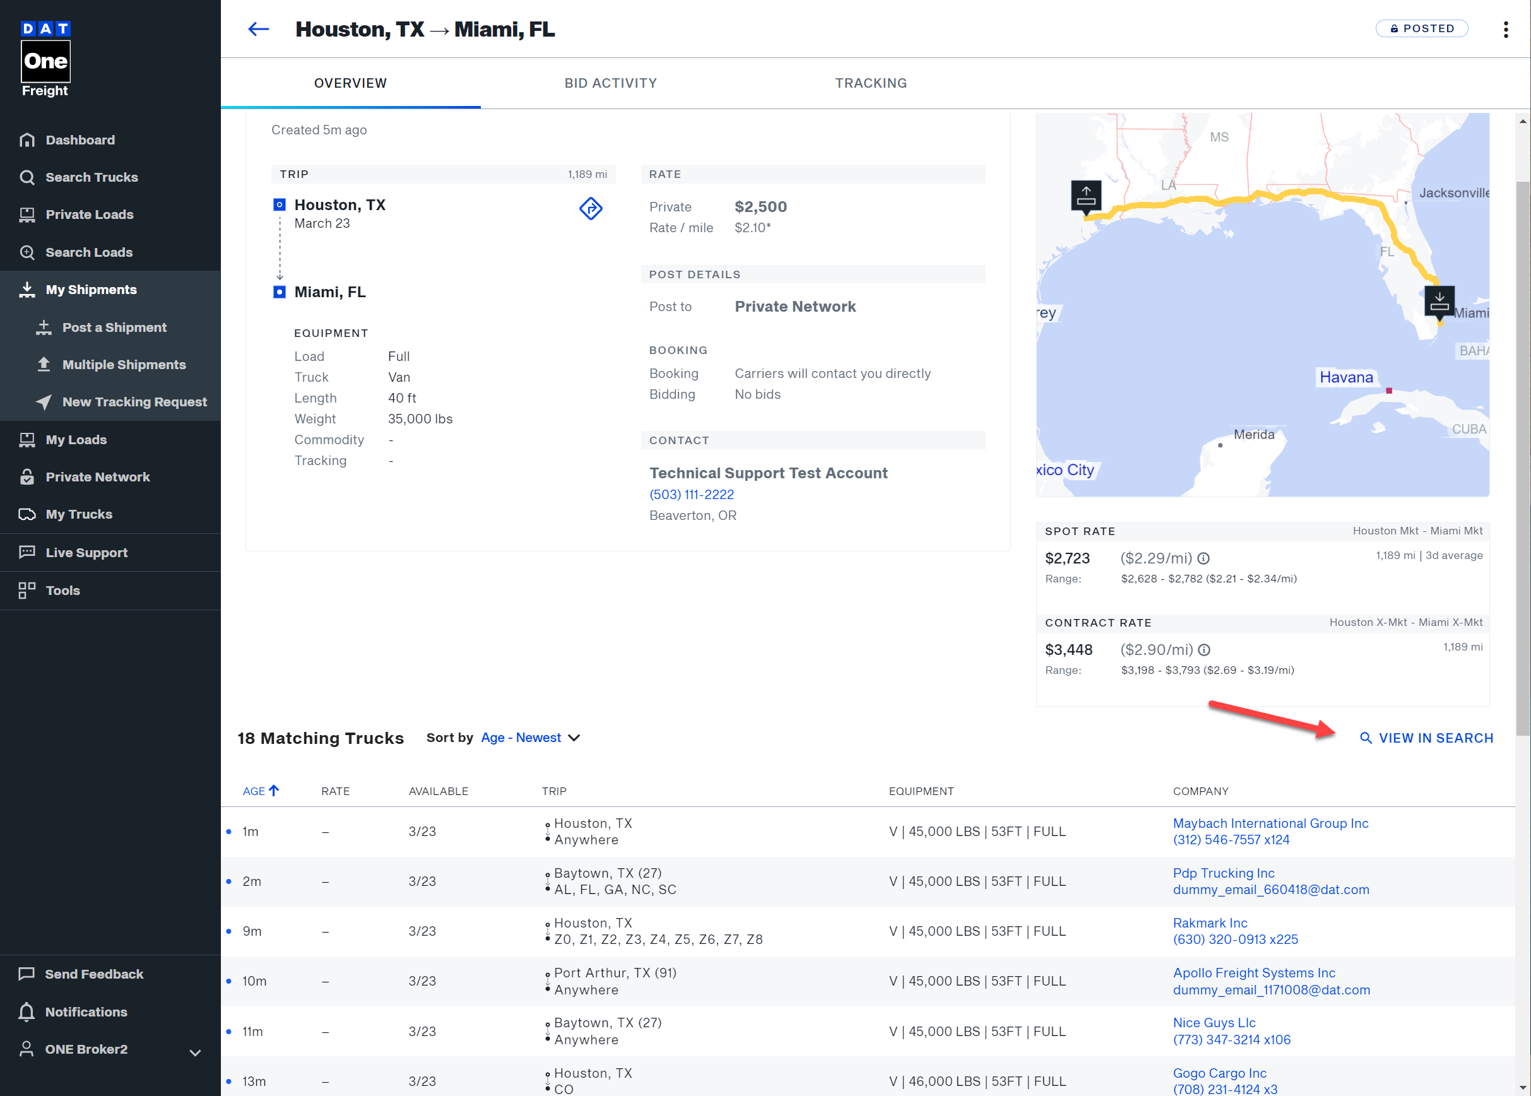This screenshot has height=1096, width=1531.
Task: Open the three-dot more options menu
Action: [x=1505, y=29]
